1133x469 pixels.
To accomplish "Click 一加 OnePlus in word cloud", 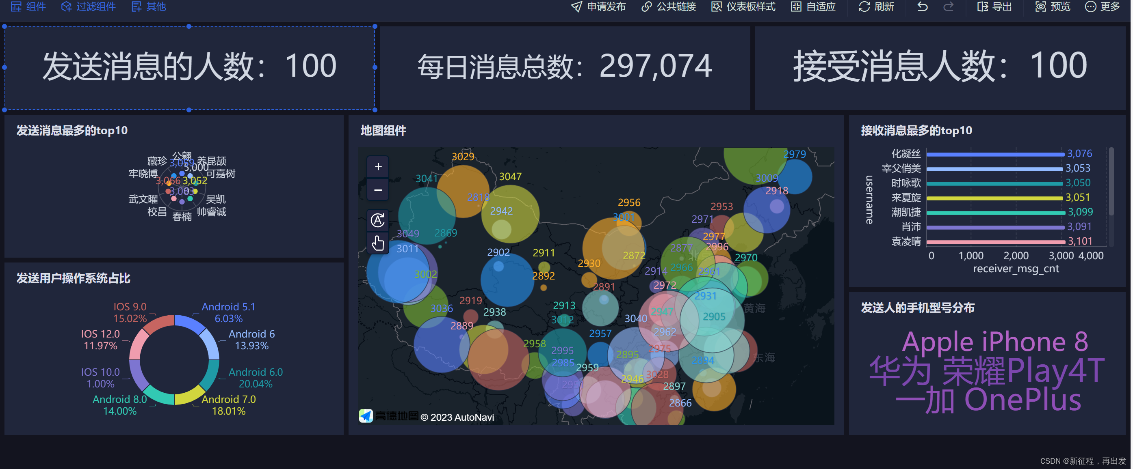I will pos(988,400).
